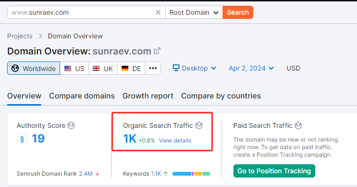Click the Domain Overview: sunraev.com heading
This screenshot has height=187, width=357.
[x=79, y=51]
